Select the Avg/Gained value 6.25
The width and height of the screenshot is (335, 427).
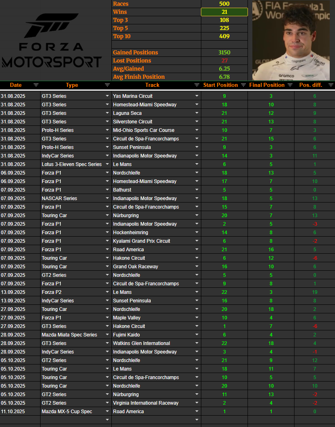[224, 69]
